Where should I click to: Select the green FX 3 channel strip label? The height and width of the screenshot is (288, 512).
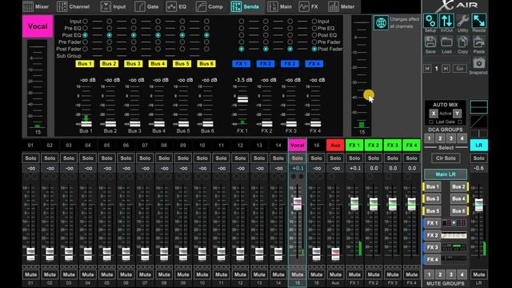tap(393, 146)
